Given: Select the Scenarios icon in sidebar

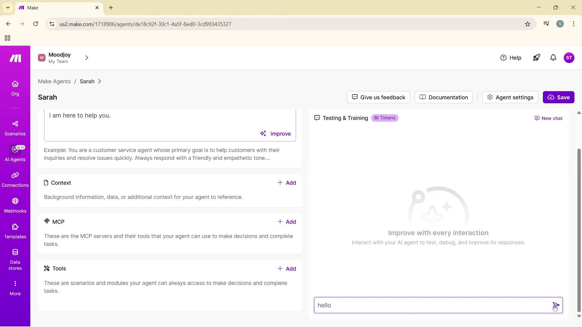Looking at the screenshot, I should pos(15,128).
